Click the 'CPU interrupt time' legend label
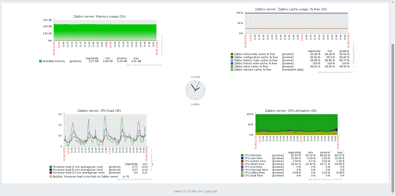This screenshot has height=196, width=395. tap(256, 170)
